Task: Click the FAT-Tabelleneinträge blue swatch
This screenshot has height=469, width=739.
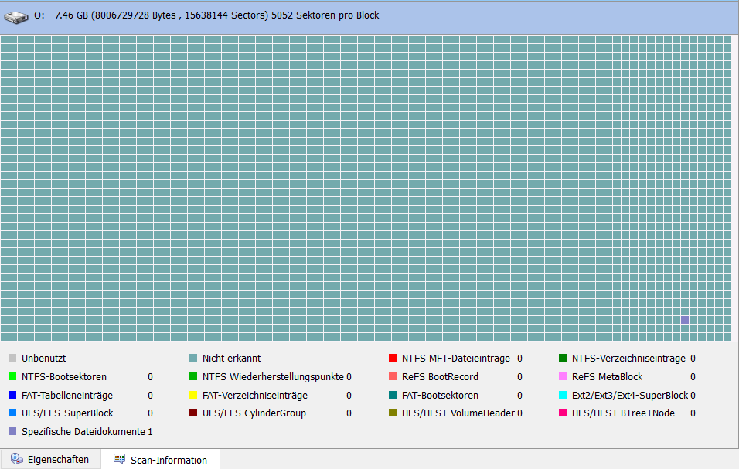Action: (x=12, y=395)
